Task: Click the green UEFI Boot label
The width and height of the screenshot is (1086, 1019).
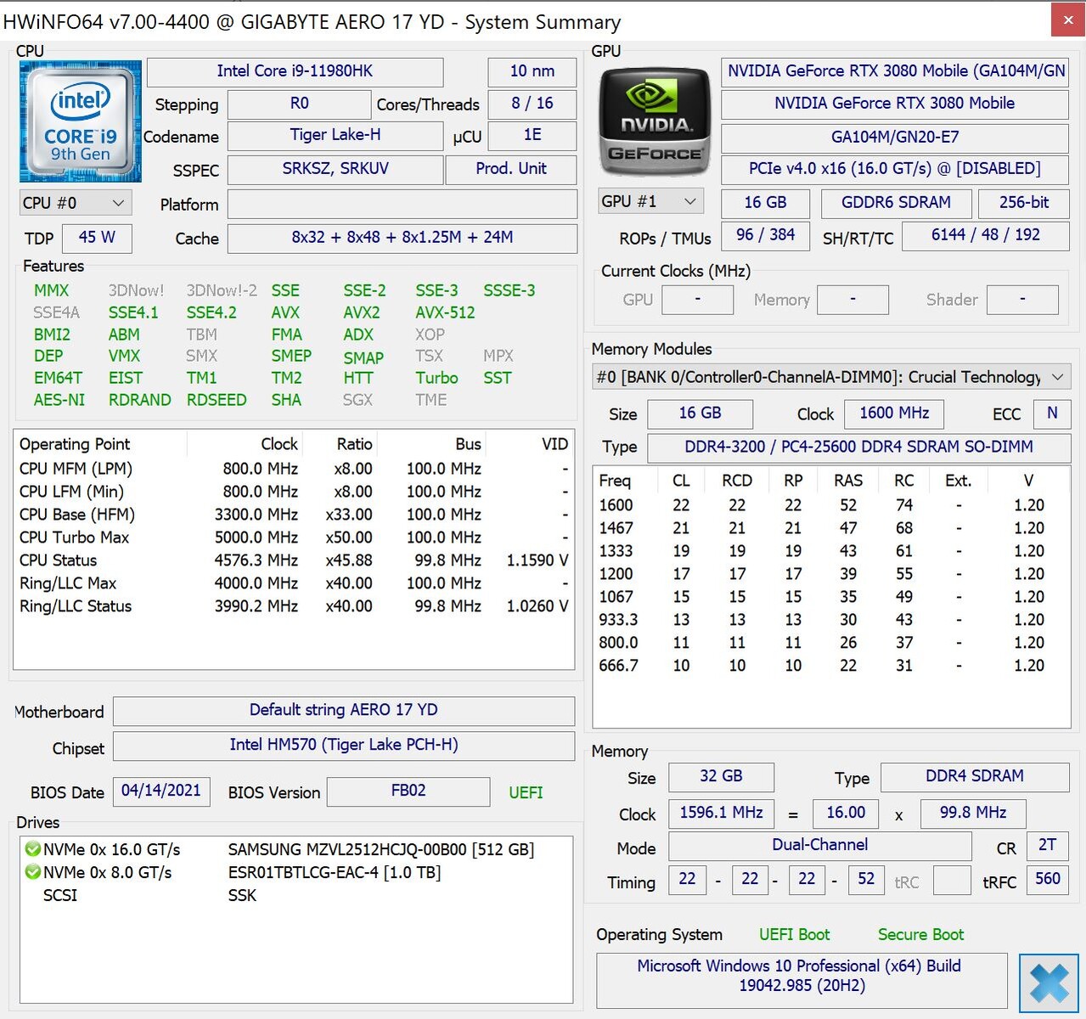Action: 795,935
